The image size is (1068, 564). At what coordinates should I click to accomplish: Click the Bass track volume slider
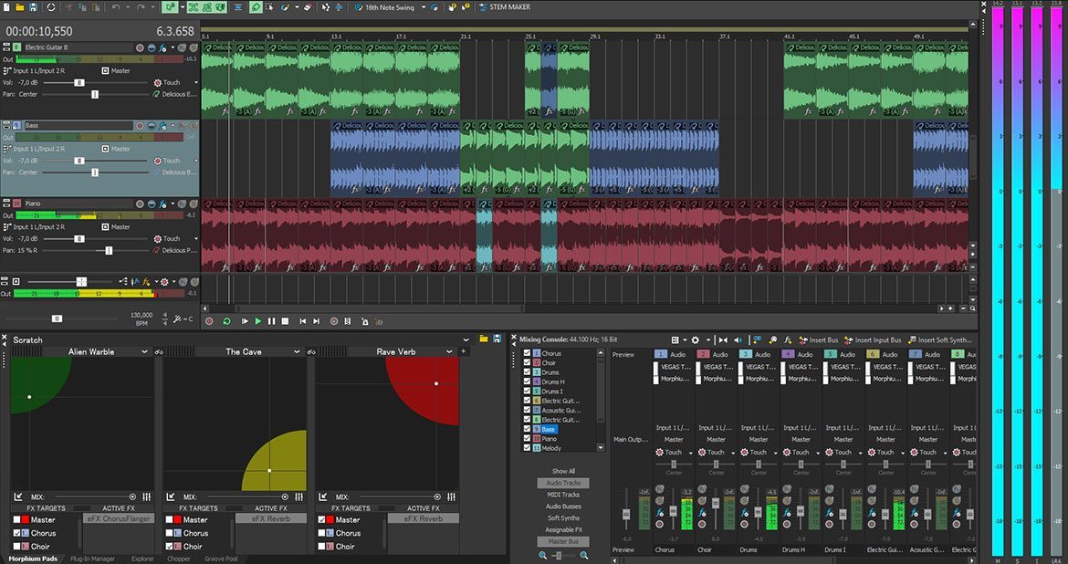pos(79,161)
